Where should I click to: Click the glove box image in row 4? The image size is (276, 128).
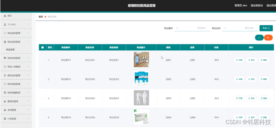tap(141, 117)
